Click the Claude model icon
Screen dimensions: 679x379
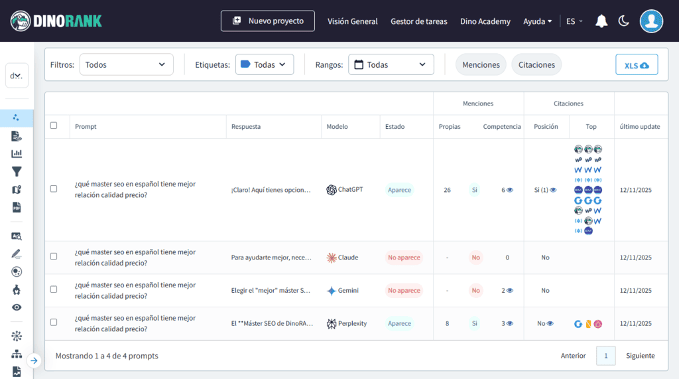[332, 258]
